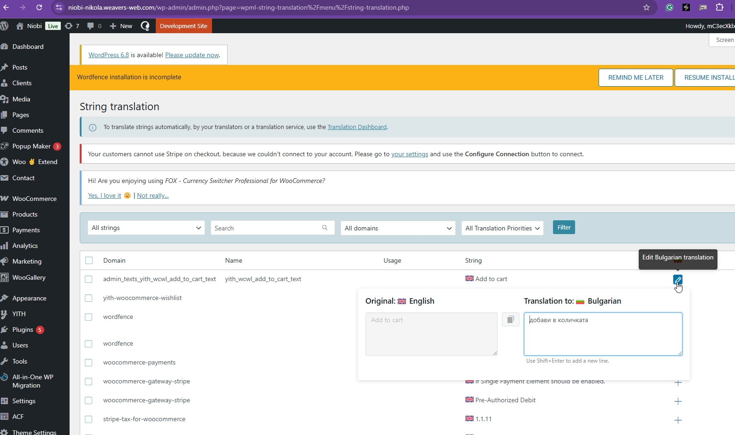This screenshot has height=435, width=735.
Task: Add translation for string 1.1.11 with plus
Action: (678, 420)
